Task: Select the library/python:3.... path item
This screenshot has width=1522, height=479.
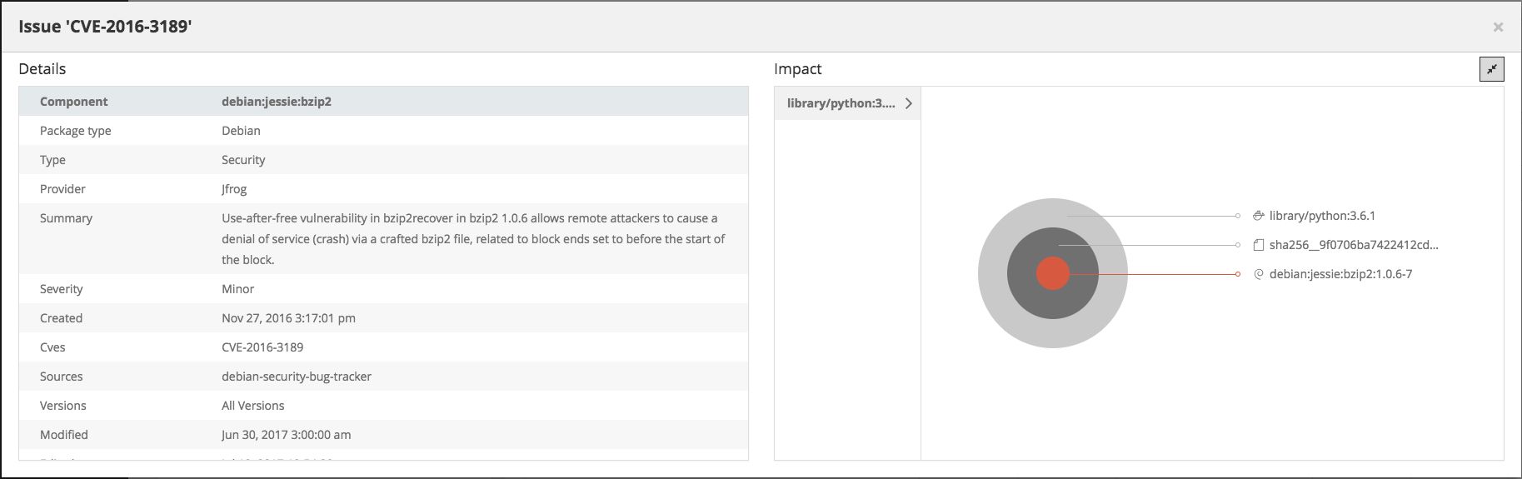Action: [841, 103]
